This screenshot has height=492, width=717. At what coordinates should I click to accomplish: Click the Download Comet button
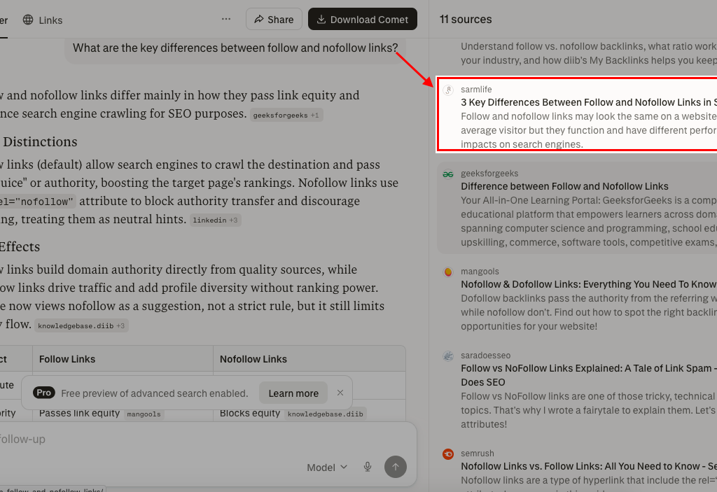[362, 19]
